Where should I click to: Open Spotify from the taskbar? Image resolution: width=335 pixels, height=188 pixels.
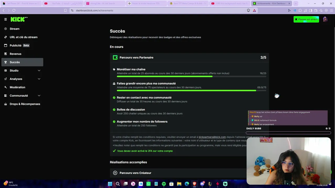point(164,184)
